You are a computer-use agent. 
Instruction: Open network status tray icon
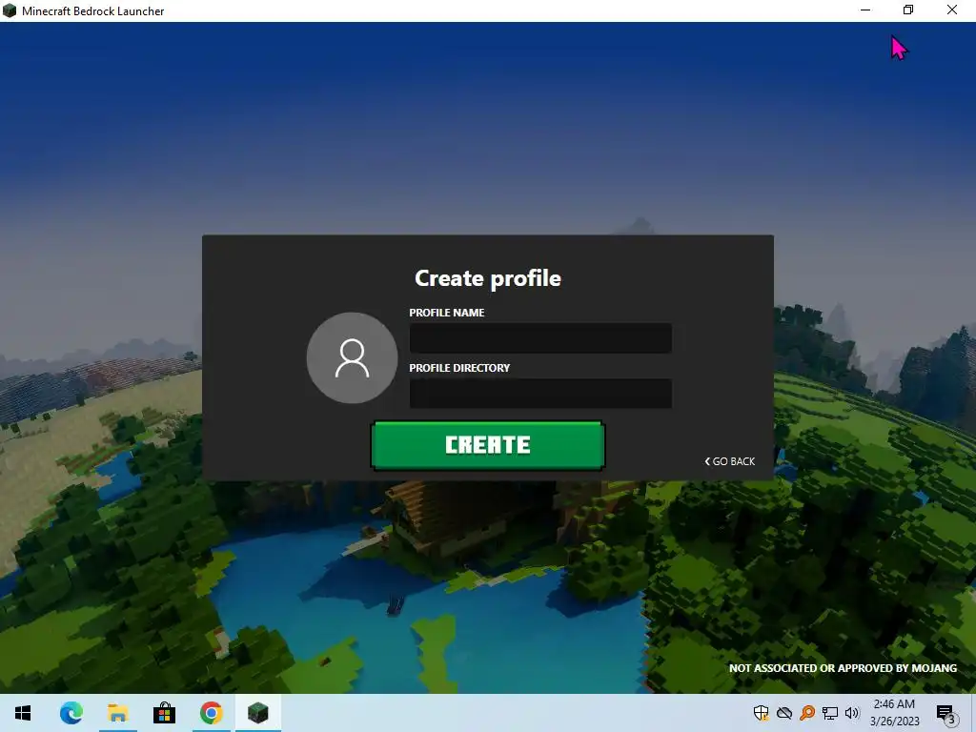pos(830,713)
